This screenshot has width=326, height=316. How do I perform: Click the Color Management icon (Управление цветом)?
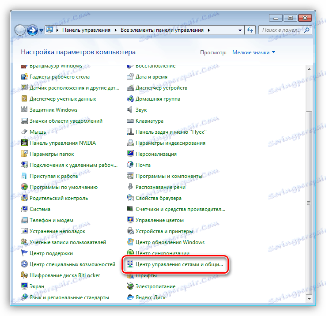130,220
